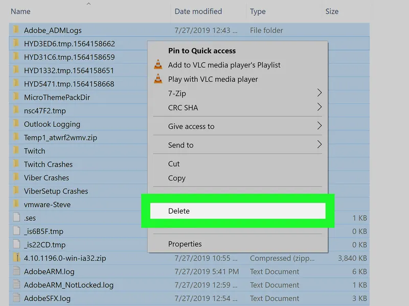
Task: Open the Send to submenu arrow
Action: pos(319,145)
